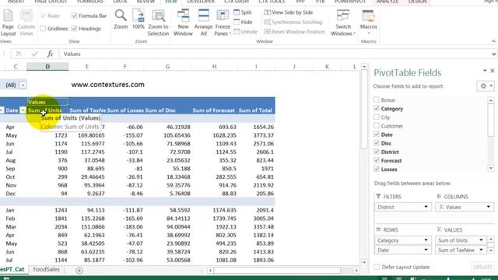Image resolution: width=498 pixels, height=280 pixels.
Task: Click Unhide window
Action: [x=245, y=32]
